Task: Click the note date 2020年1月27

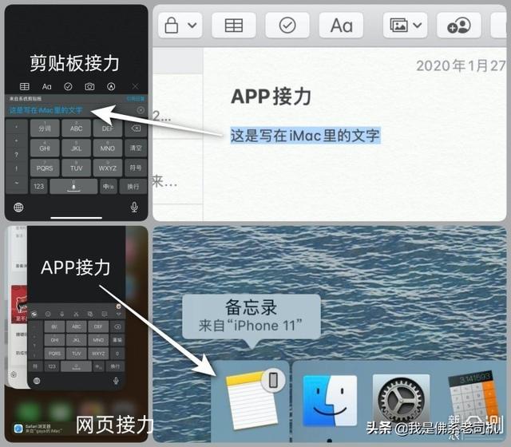Action: coord(461,66)
